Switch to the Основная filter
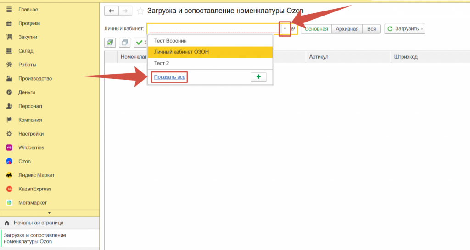 316,29
